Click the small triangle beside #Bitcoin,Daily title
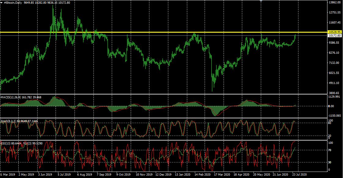343x178 pixels. (2, 3)
